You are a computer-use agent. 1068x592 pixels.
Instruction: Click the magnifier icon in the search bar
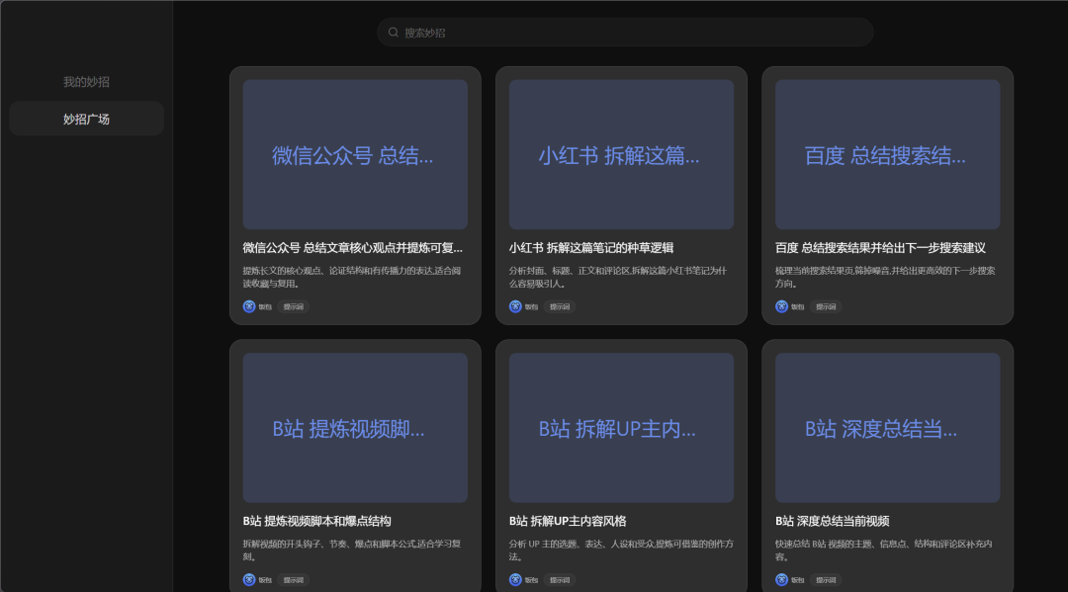[x=393, y=32]
